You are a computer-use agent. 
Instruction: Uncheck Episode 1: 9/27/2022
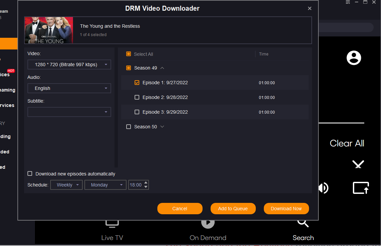[137, 83]
